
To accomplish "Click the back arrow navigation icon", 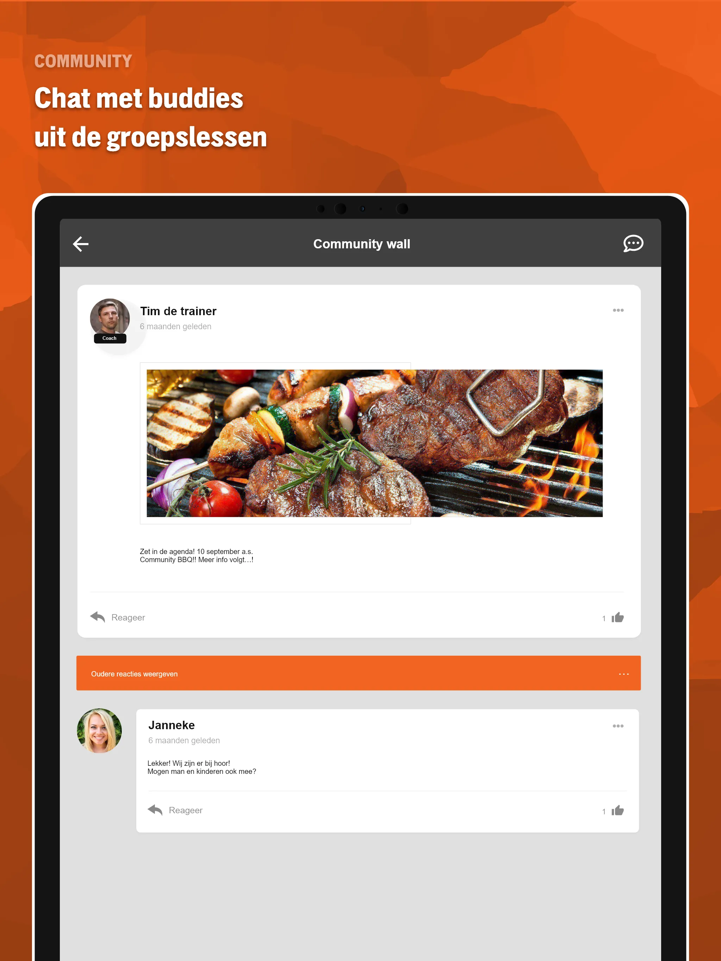I will tap(80, 243).
